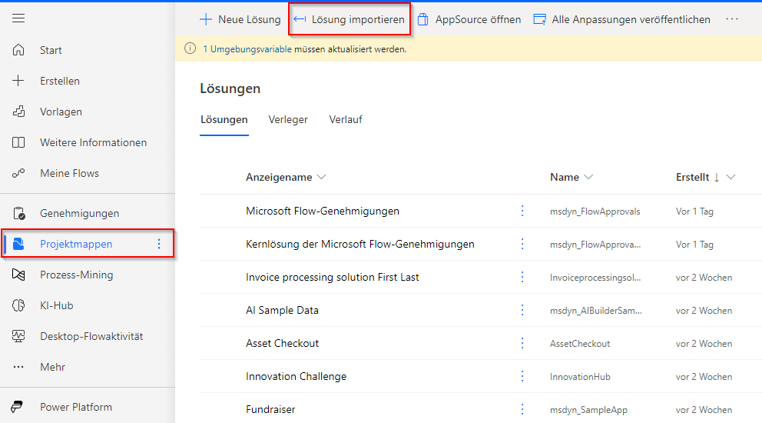This screenshot has width=762, height=423.
Task: Expand the Erstellt column dropdown chevron
Action: (x=731, y=177)
